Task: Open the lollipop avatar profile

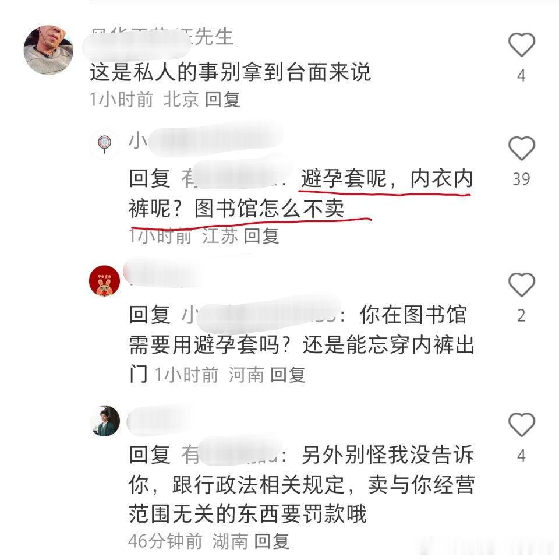Action: [x=104, y=143]
